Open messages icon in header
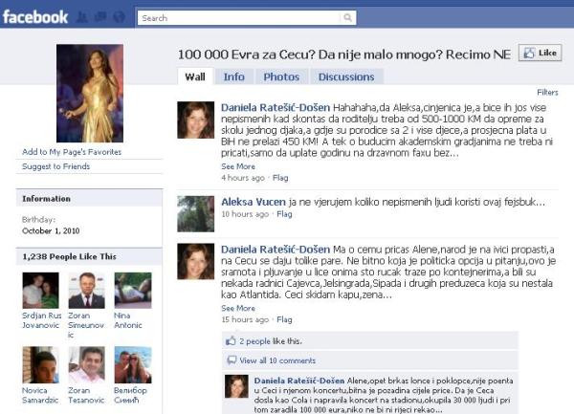The width and height of the screenshot is (574, 414). coord(100,17)
